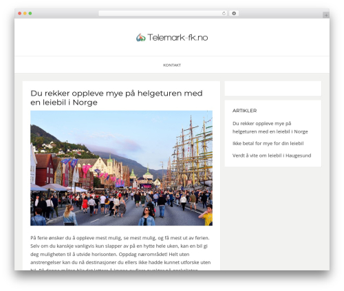Click the ARTIKLER sidebar heading
Viewport: 344px width, 291px height.
[244, 111]
